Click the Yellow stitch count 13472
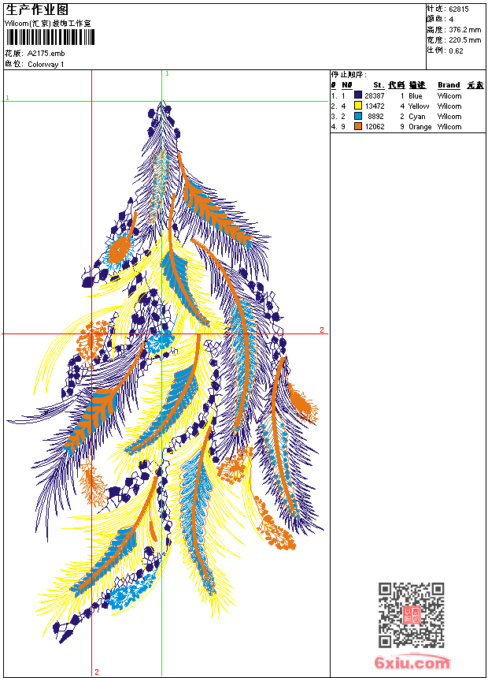This screenshot has width=488, height=678. point(375,106)
